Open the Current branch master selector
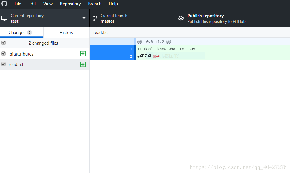Image resolution: width=290 pixels, height=173 pixels. pos(132,18)
